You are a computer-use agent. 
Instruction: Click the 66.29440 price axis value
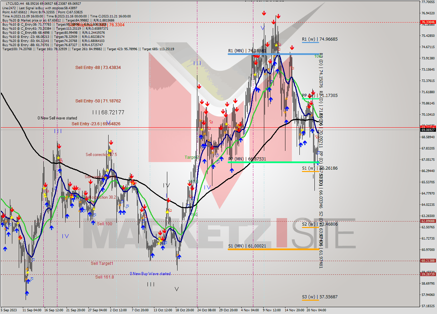click(x=428, y=171)
